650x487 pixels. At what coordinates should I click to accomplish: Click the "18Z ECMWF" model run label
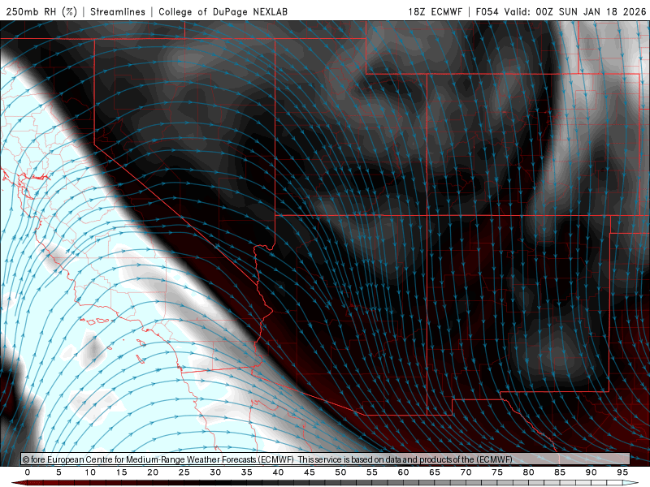pyautogui.click(x=435, y=11)
